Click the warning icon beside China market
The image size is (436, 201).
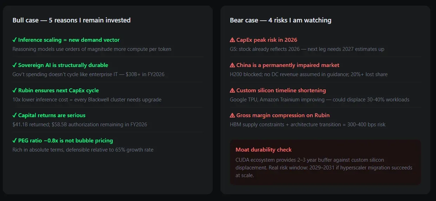(232, 65)
